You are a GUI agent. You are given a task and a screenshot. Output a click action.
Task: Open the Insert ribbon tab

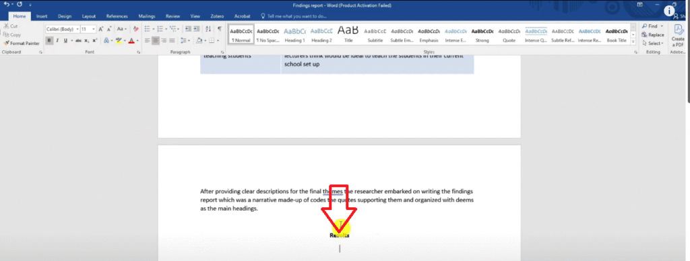pos(42,16)
